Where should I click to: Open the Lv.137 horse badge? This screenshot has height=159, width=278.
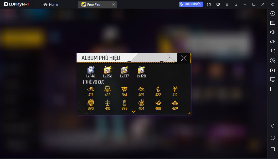click(x=125, y=70)
